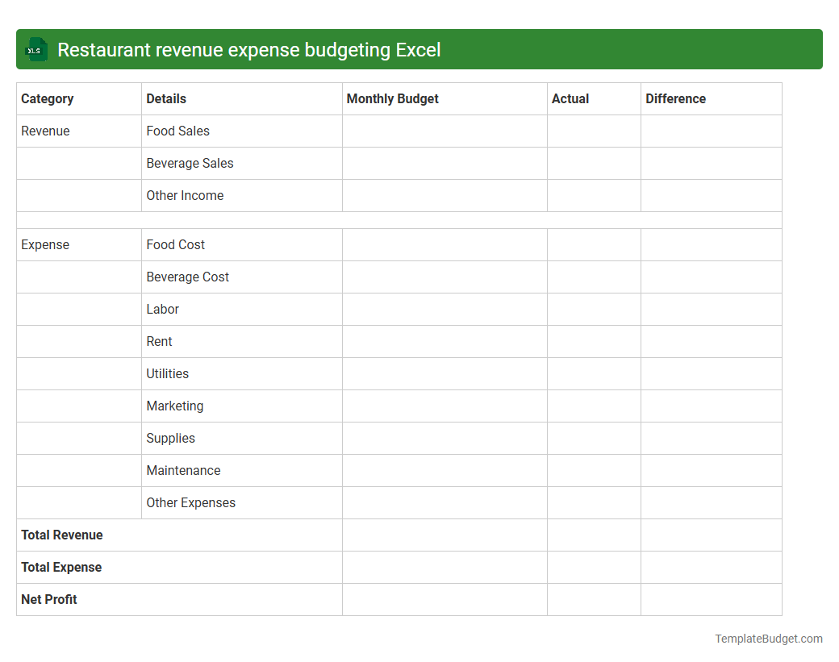Click the Expense category label
Screen dimensions: 839x662
pos(44,244)
